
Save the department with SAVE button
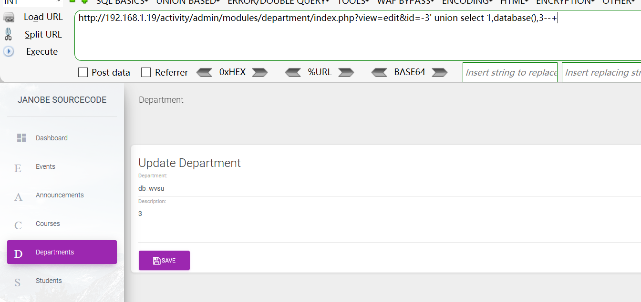[164, 260]
